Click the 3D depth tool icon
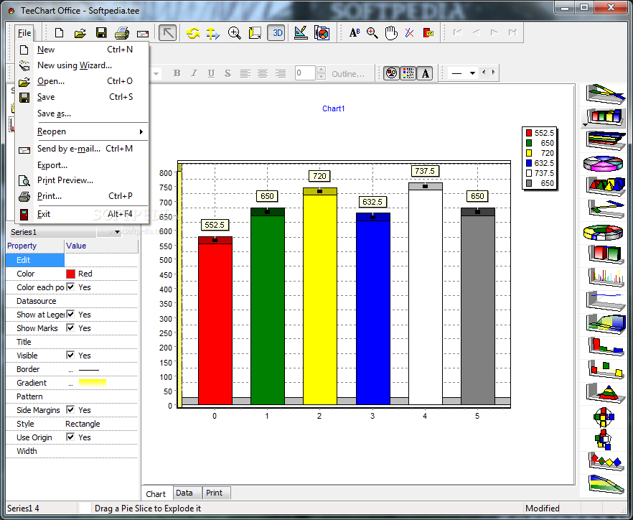 click(x=255, y=33)
